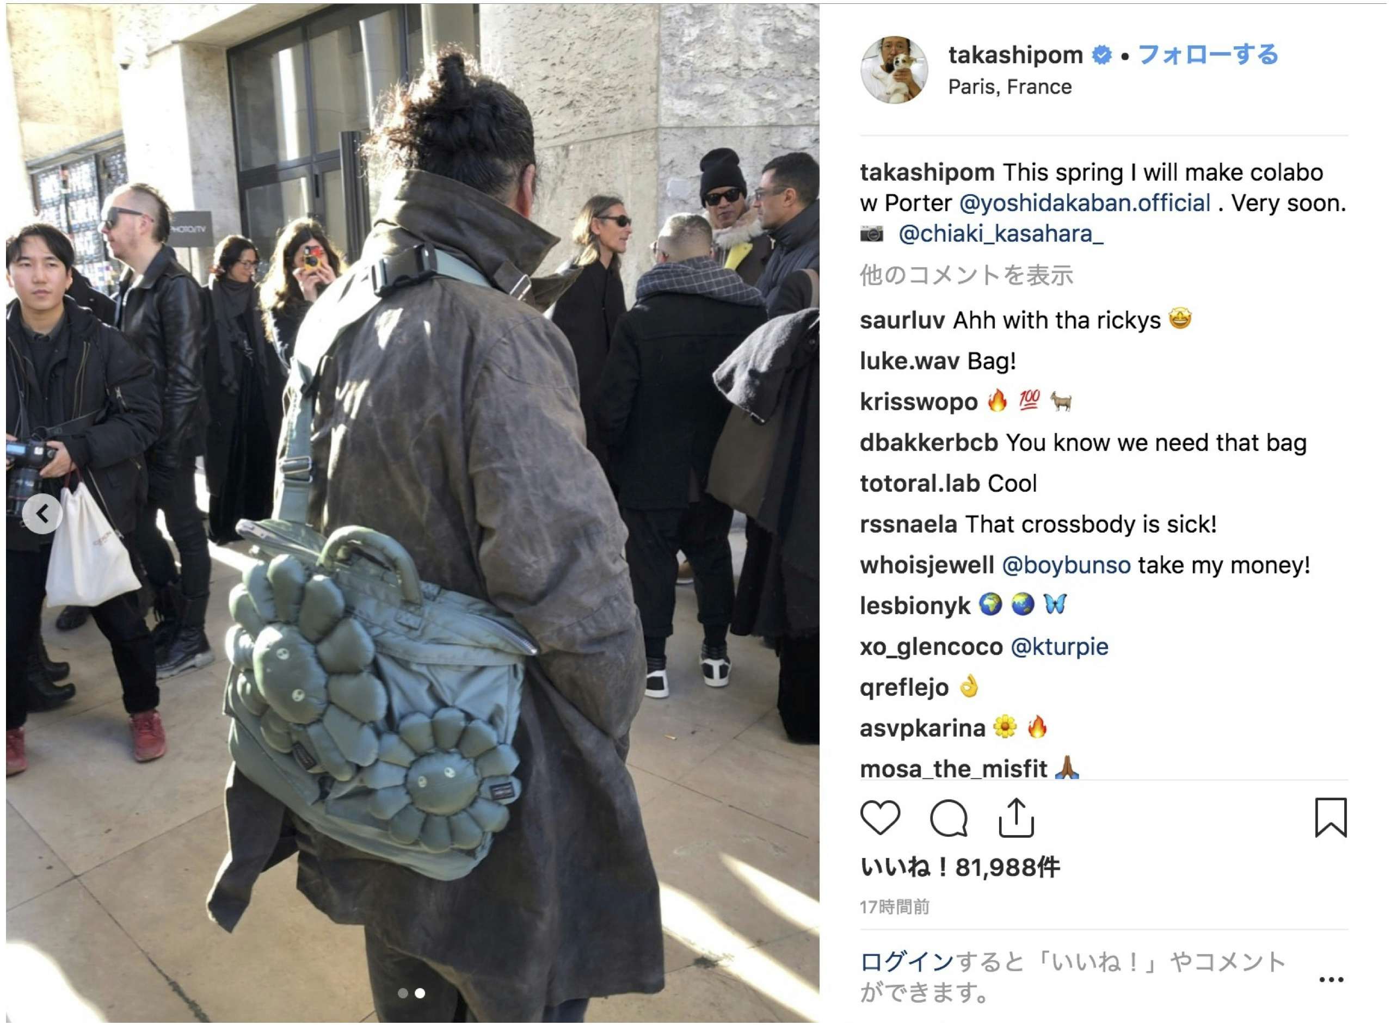Open the Paris, France location link

(x=1010, y=87)
